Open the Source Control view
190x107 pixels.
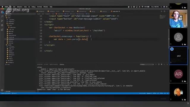point(2,21)
